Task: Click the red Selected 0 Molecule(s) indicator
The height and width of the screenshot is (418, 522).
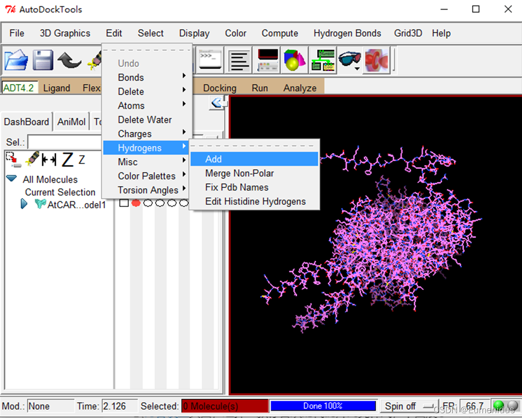Action: (x=225, y=406)
